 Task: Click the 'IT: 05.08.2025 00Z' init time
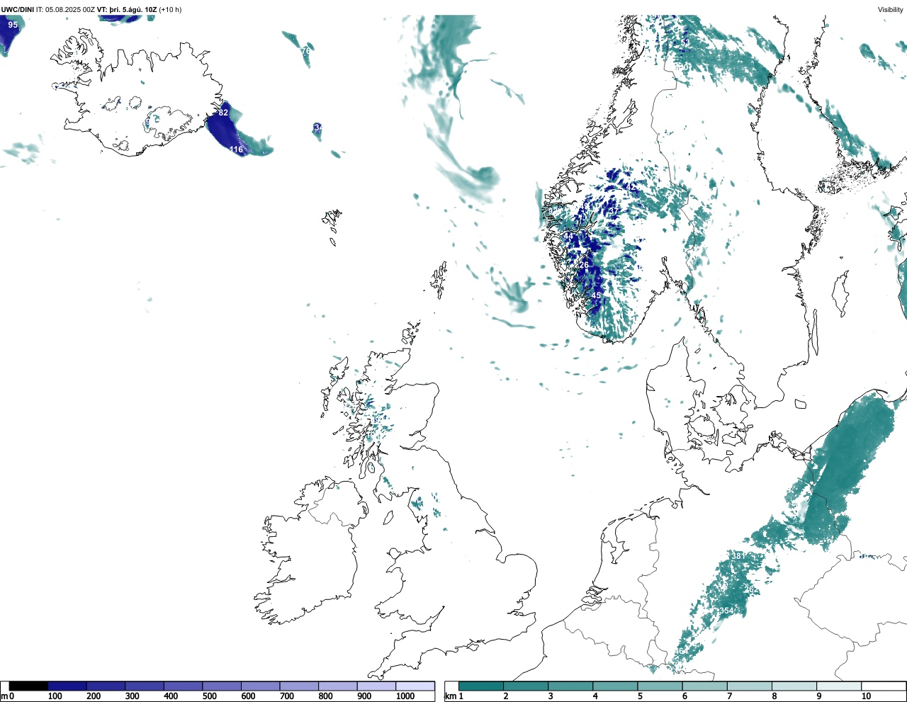click(x=66, y=10)
